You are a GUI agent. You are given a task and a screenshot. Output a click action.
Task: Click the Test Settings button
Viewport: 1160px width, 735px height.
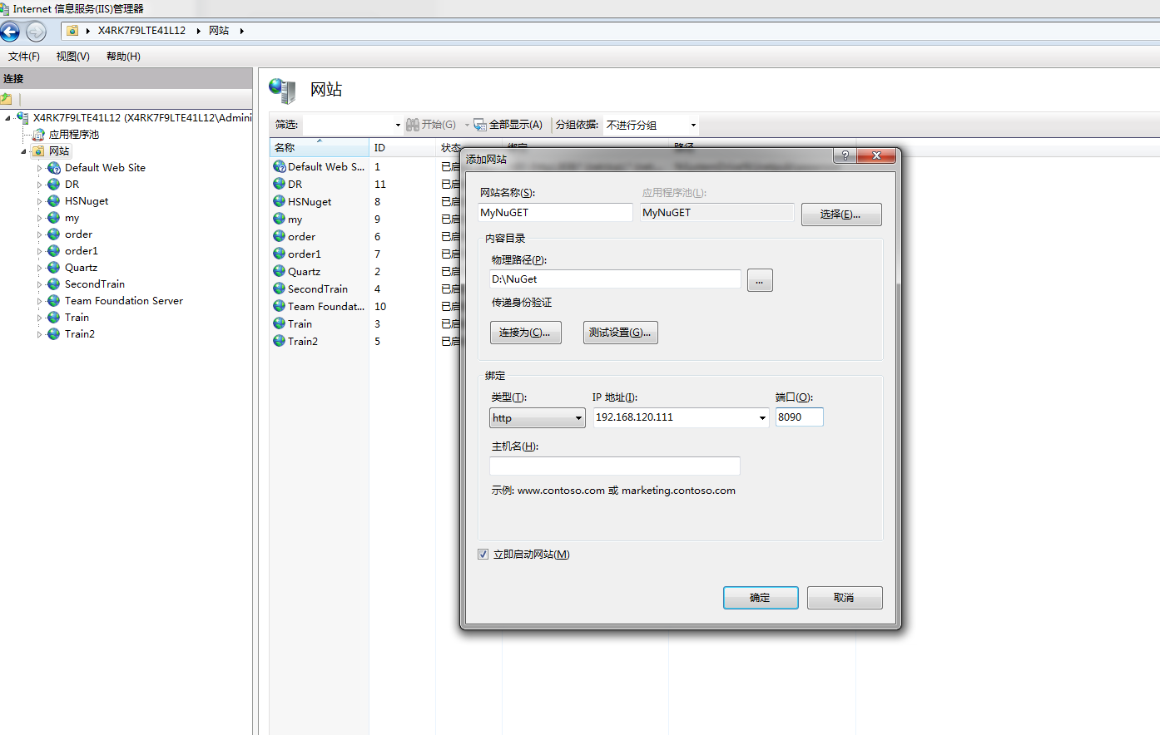coord(621,333)
